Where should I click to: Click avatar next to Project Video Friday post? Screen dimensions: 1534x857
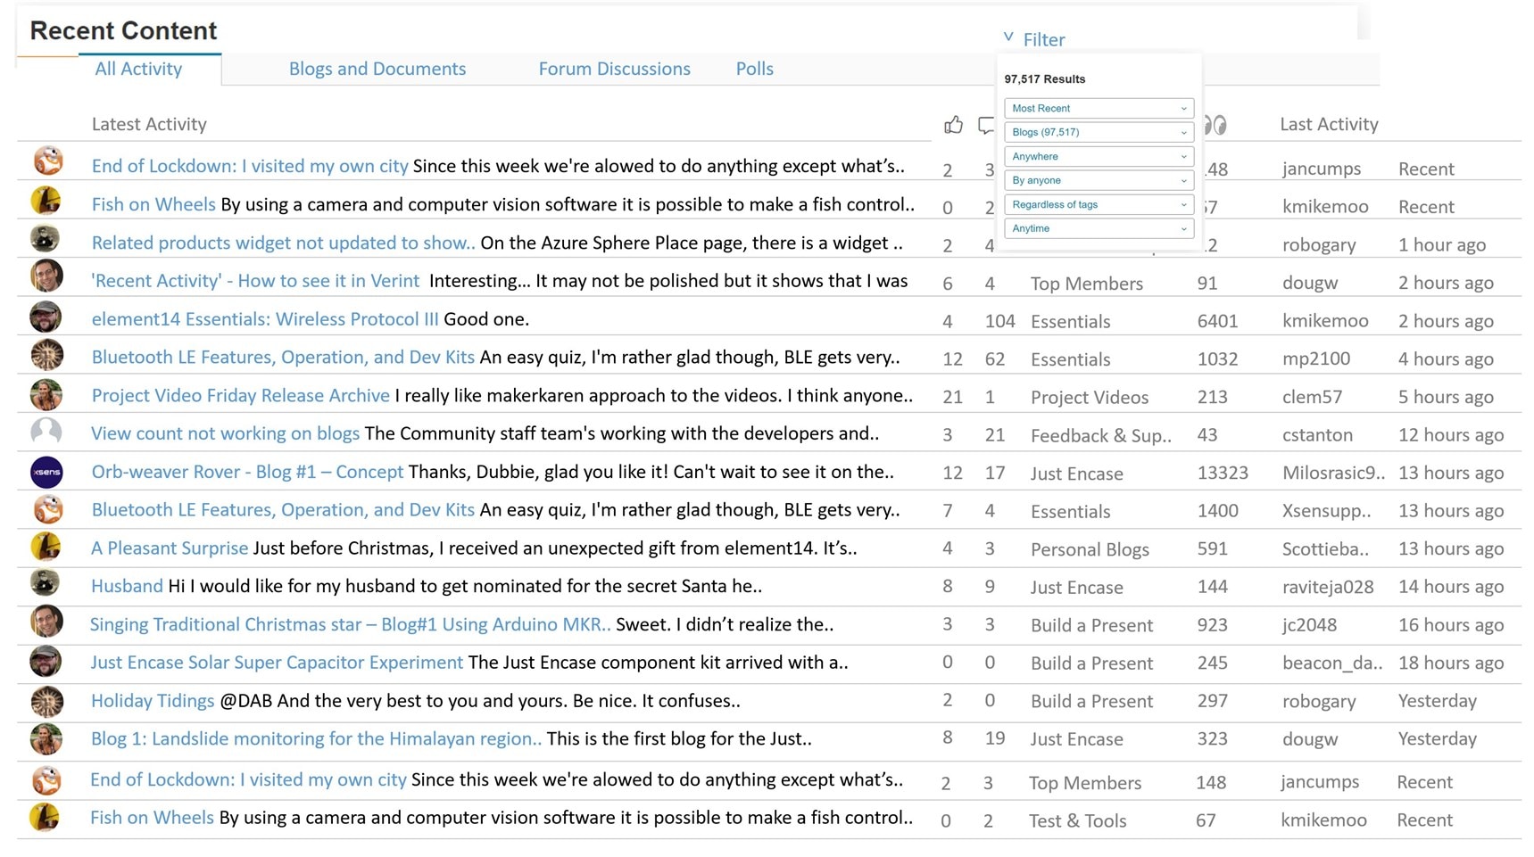(x=46, y=394)
